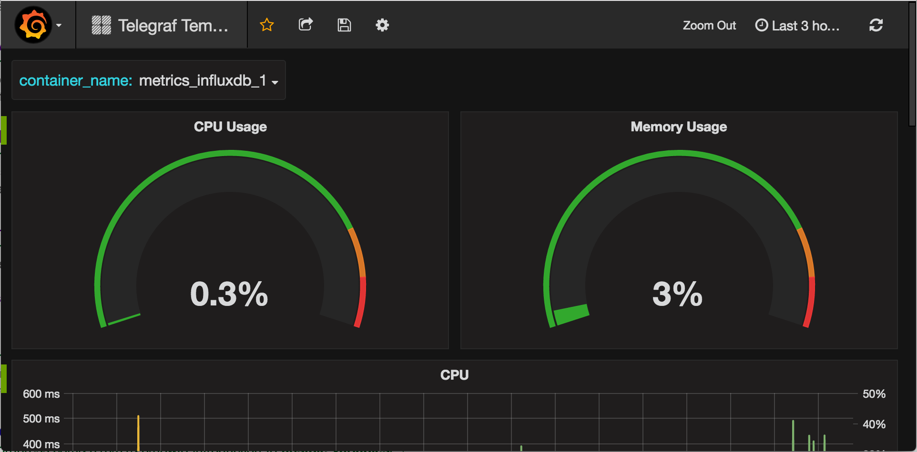Click the dashboard grid icon
This screenshot has width=917, height=452.
101,25
